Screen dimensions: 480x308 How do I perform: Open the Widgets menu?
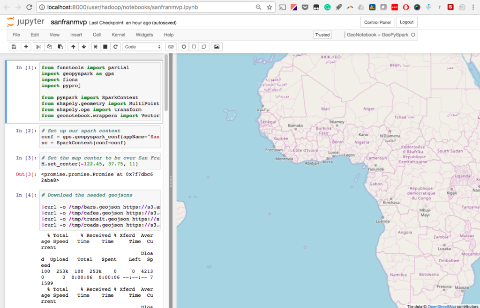(144, 35)
